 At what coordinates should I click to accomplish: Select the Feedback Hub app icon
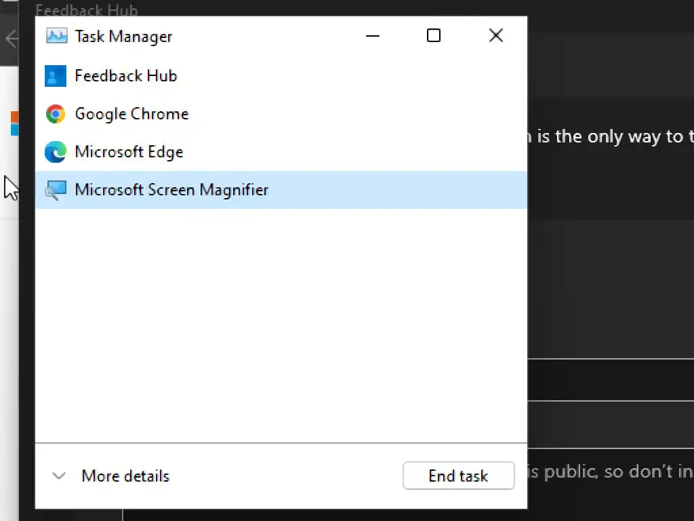(x=56, y=76)
